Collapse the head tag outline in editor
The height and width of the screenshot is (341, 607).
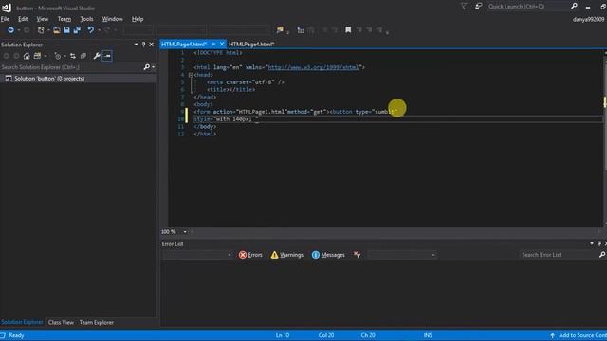(191, 75)
